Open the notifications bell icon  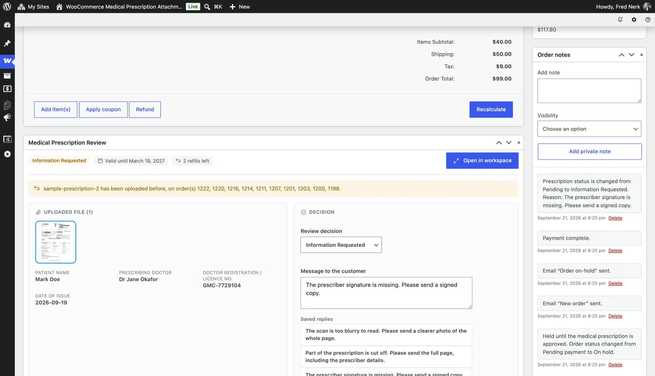pyautogui.click(x=620, y=20)
